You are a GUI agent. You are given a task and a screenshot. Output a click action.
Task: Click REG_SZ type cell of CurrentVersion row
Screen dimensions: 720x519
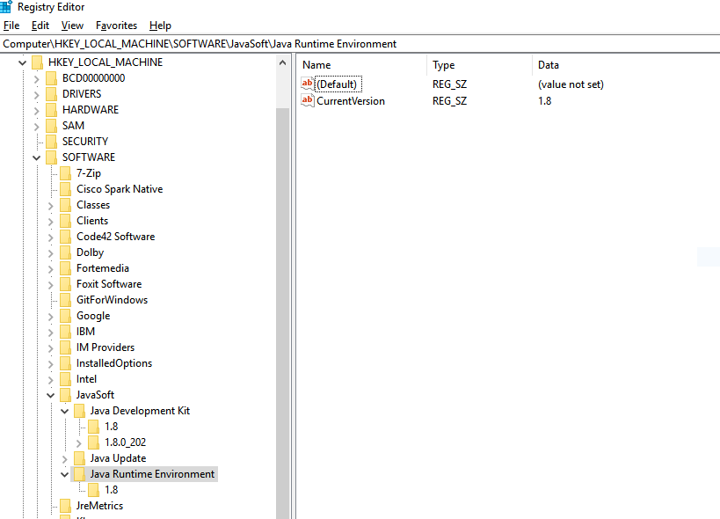point(449,101)
